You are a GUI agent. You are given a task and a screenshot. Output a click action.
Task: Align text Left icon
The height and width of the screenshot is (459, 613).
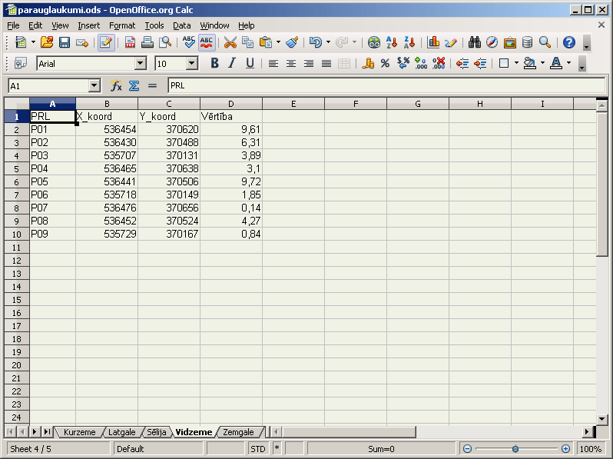coord(273,63)
